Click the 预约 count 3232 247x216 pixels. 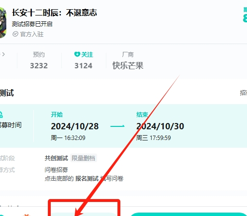point(39,66)
